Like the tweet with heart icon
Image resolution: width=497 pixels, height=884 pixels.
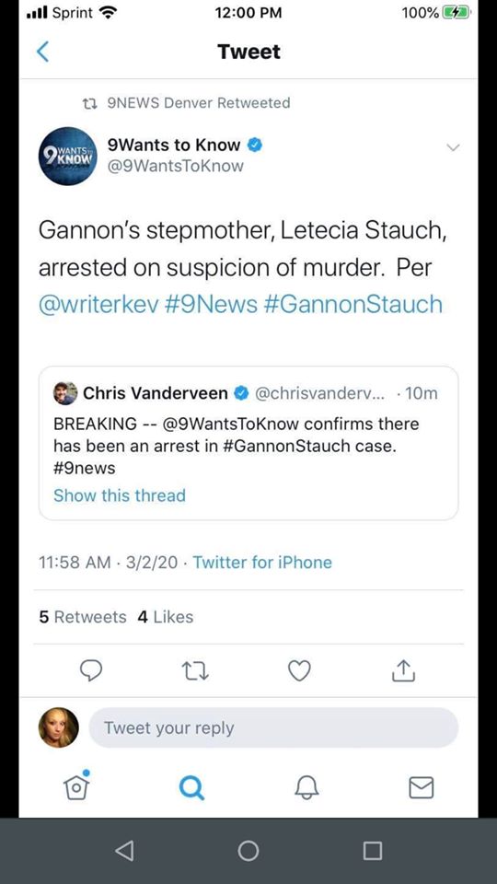point(299,670)
